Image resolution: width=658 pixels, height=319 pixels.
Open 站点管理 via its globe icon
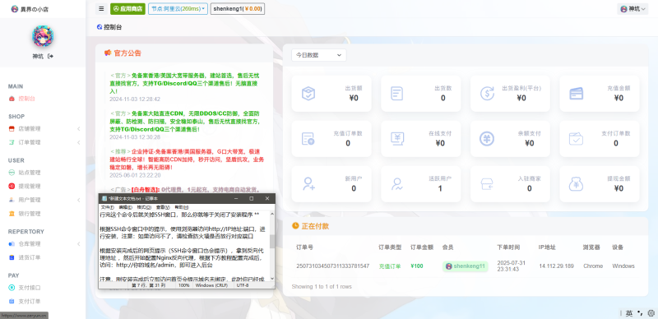[12, 173]
